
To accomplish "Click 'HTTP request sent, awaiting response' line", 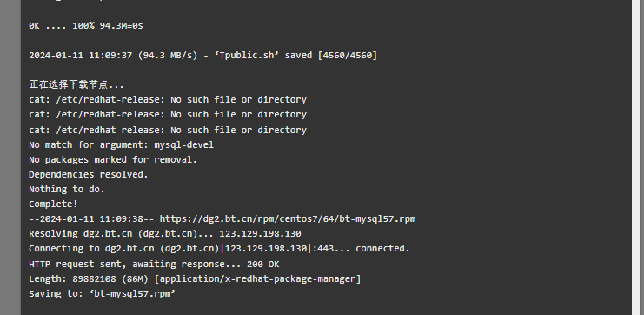I will tap(154, 264).
